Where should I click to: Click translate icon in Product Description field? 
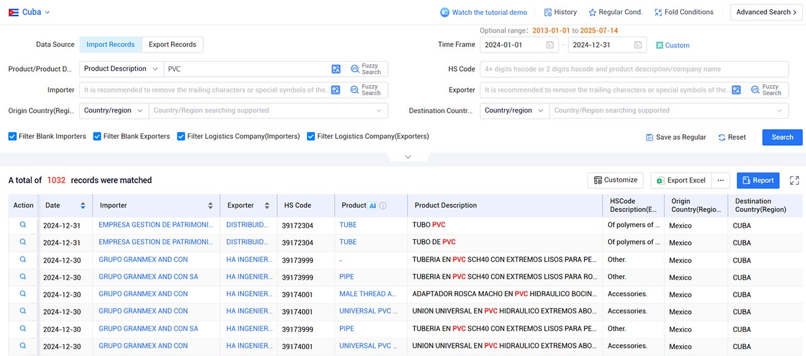coord(336,69)
